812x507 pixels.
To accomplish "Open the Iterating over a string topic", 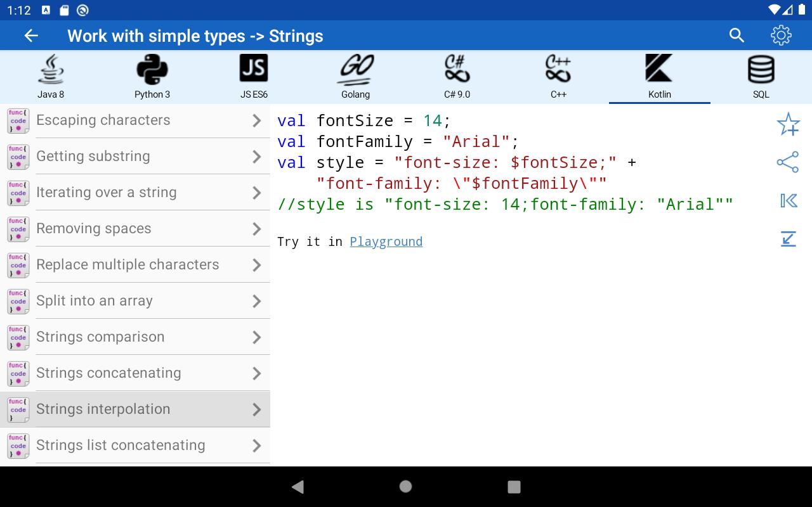I will [135, 193].
